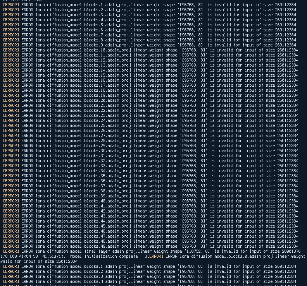Select the blocks.49.adaln_proj error line

[x=150, y=246]
